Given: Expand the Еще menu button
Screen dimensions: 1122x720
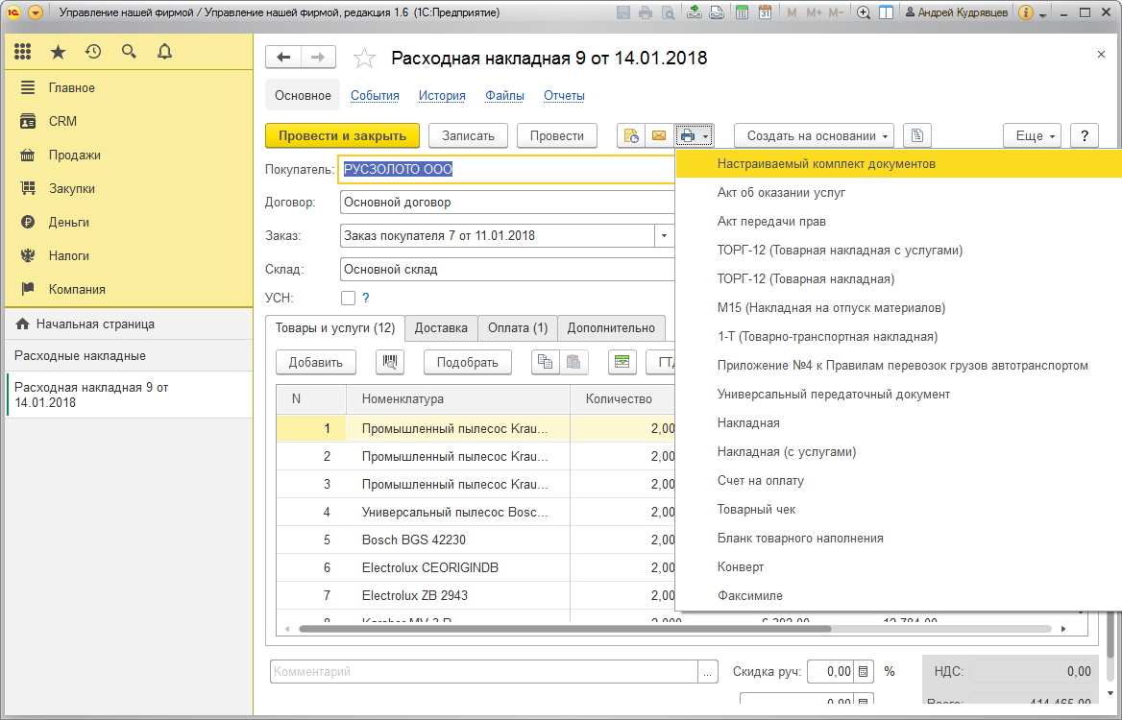Looking at the screenshot, I should pyautogui.click(x=1032, y=136).
